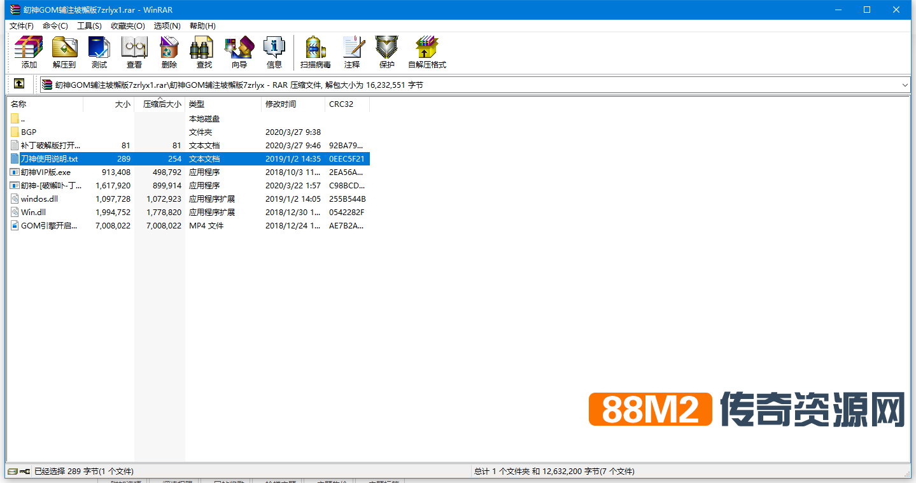The height and width of the screenshot is (483, 916).
Task: Sort by the 大小 column header
Action: pos(108,104)
